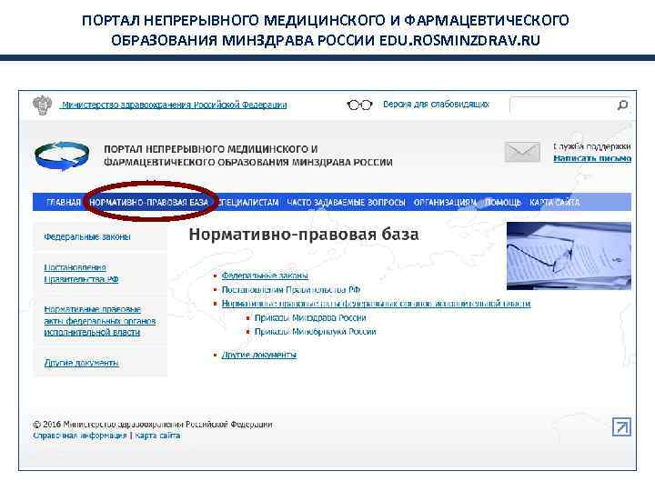Image resolution: width=655 pixels, height=491 pixels.
Task: Open the ПОМОЩЬ menu item
Action: pyautogui.click(x=503, y=202)
